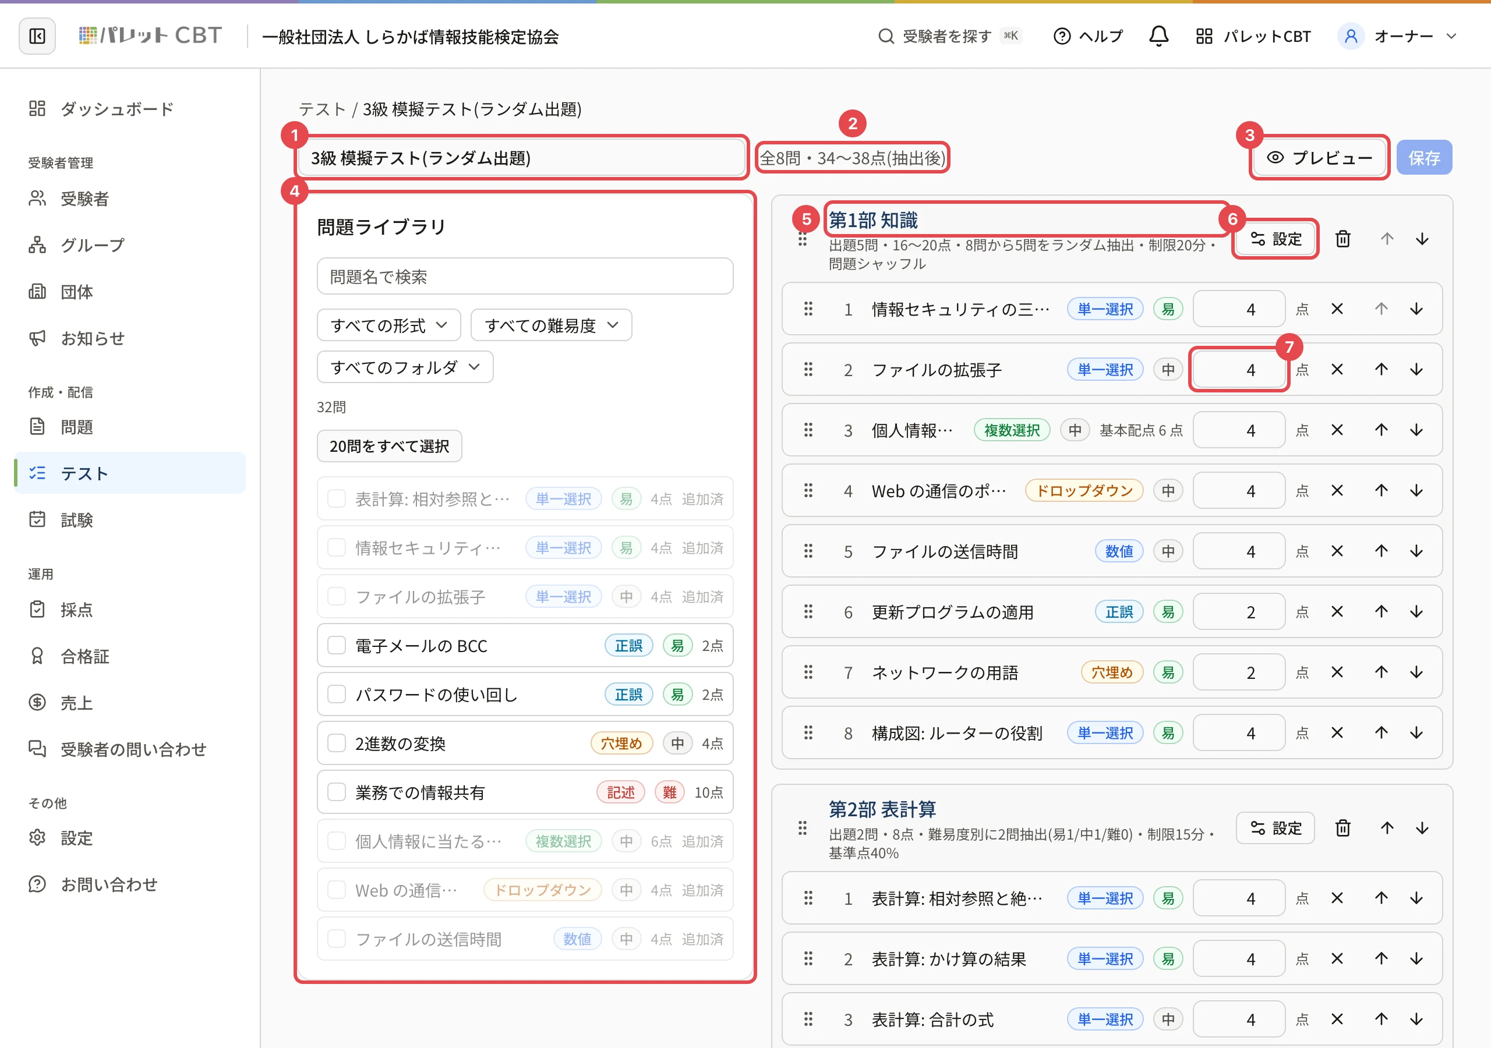1491x1048 pixels.
Task: Open the すべての難易度 difficulty filter
Action: [x=551, y=325]
